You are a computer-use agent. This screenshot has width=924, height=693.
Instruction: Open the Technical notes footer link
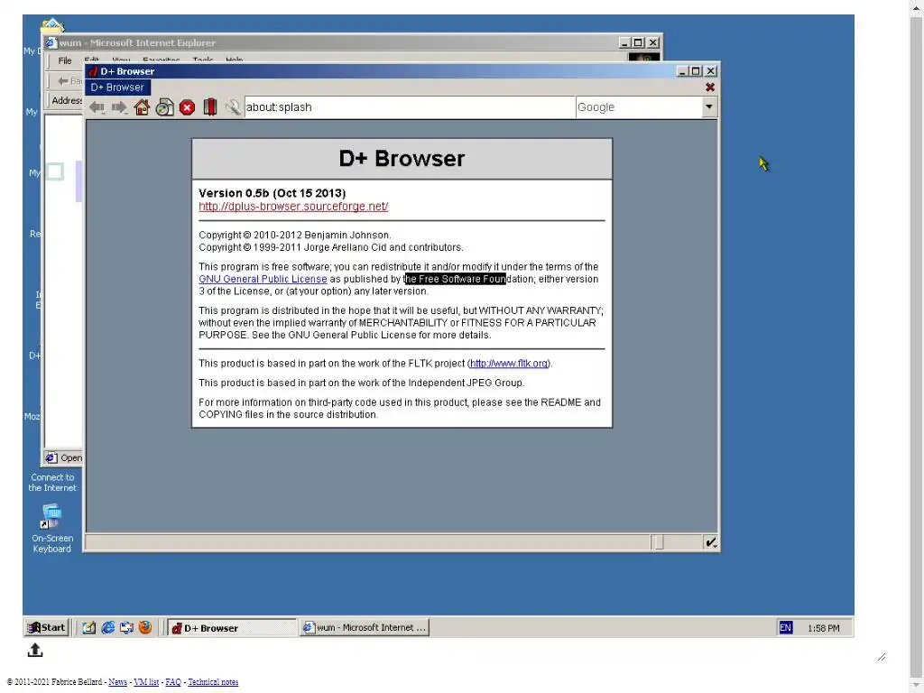click(213, 682)
